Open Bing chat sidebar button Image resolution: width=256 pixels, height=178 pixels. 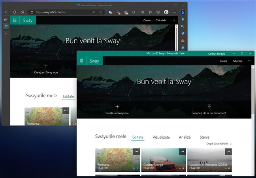(183, 12)
